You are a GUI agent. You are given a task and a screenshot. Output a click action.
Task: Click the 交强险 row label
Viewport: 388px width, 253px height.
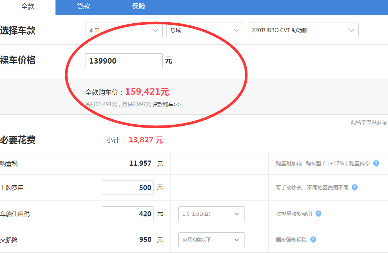(x=9, y=240)
